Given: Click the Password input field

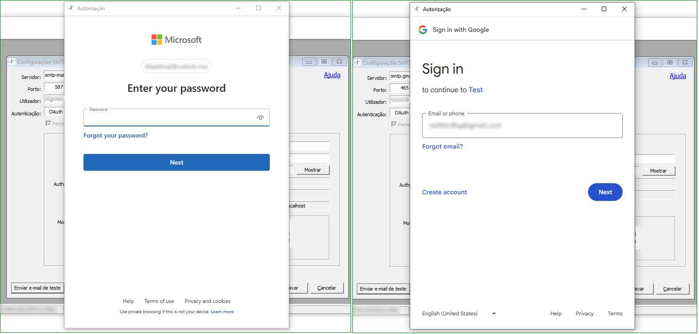Looking at the screenshot, I should 169,118.
